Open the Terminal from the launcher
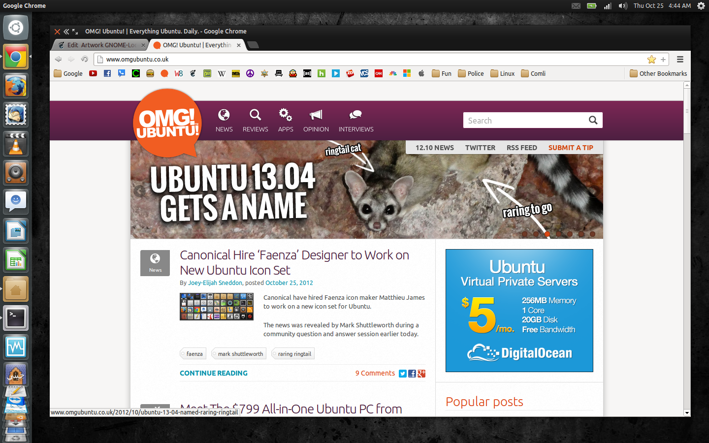709x443 pixels. point(16,318)
